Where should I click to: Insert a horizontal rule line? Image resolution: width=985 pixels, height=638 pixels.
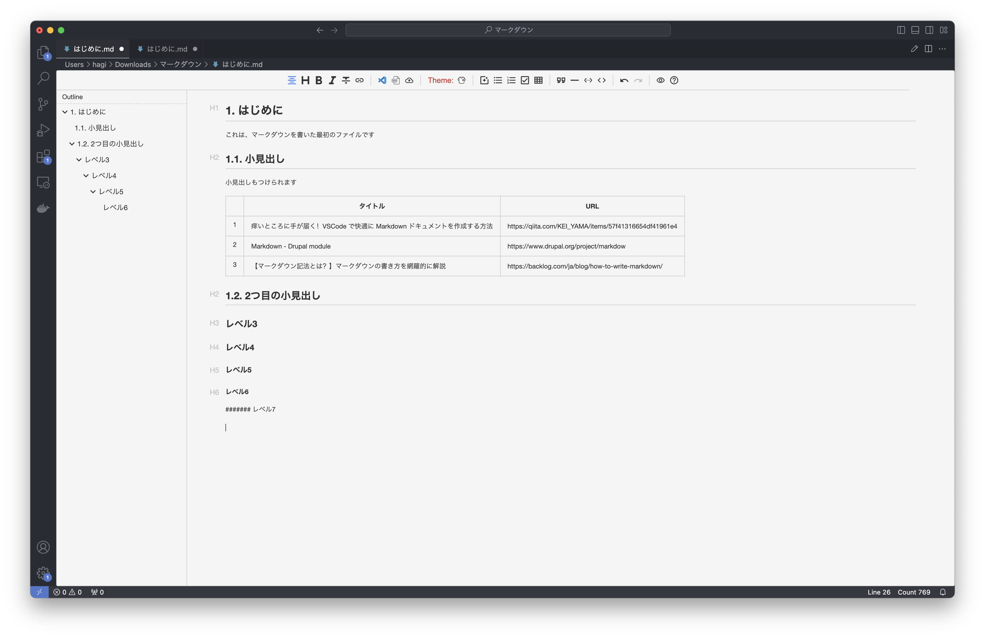[574, 80]
